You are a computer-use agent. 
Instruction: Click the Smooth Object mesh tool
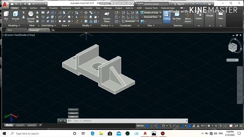[31, 17]
